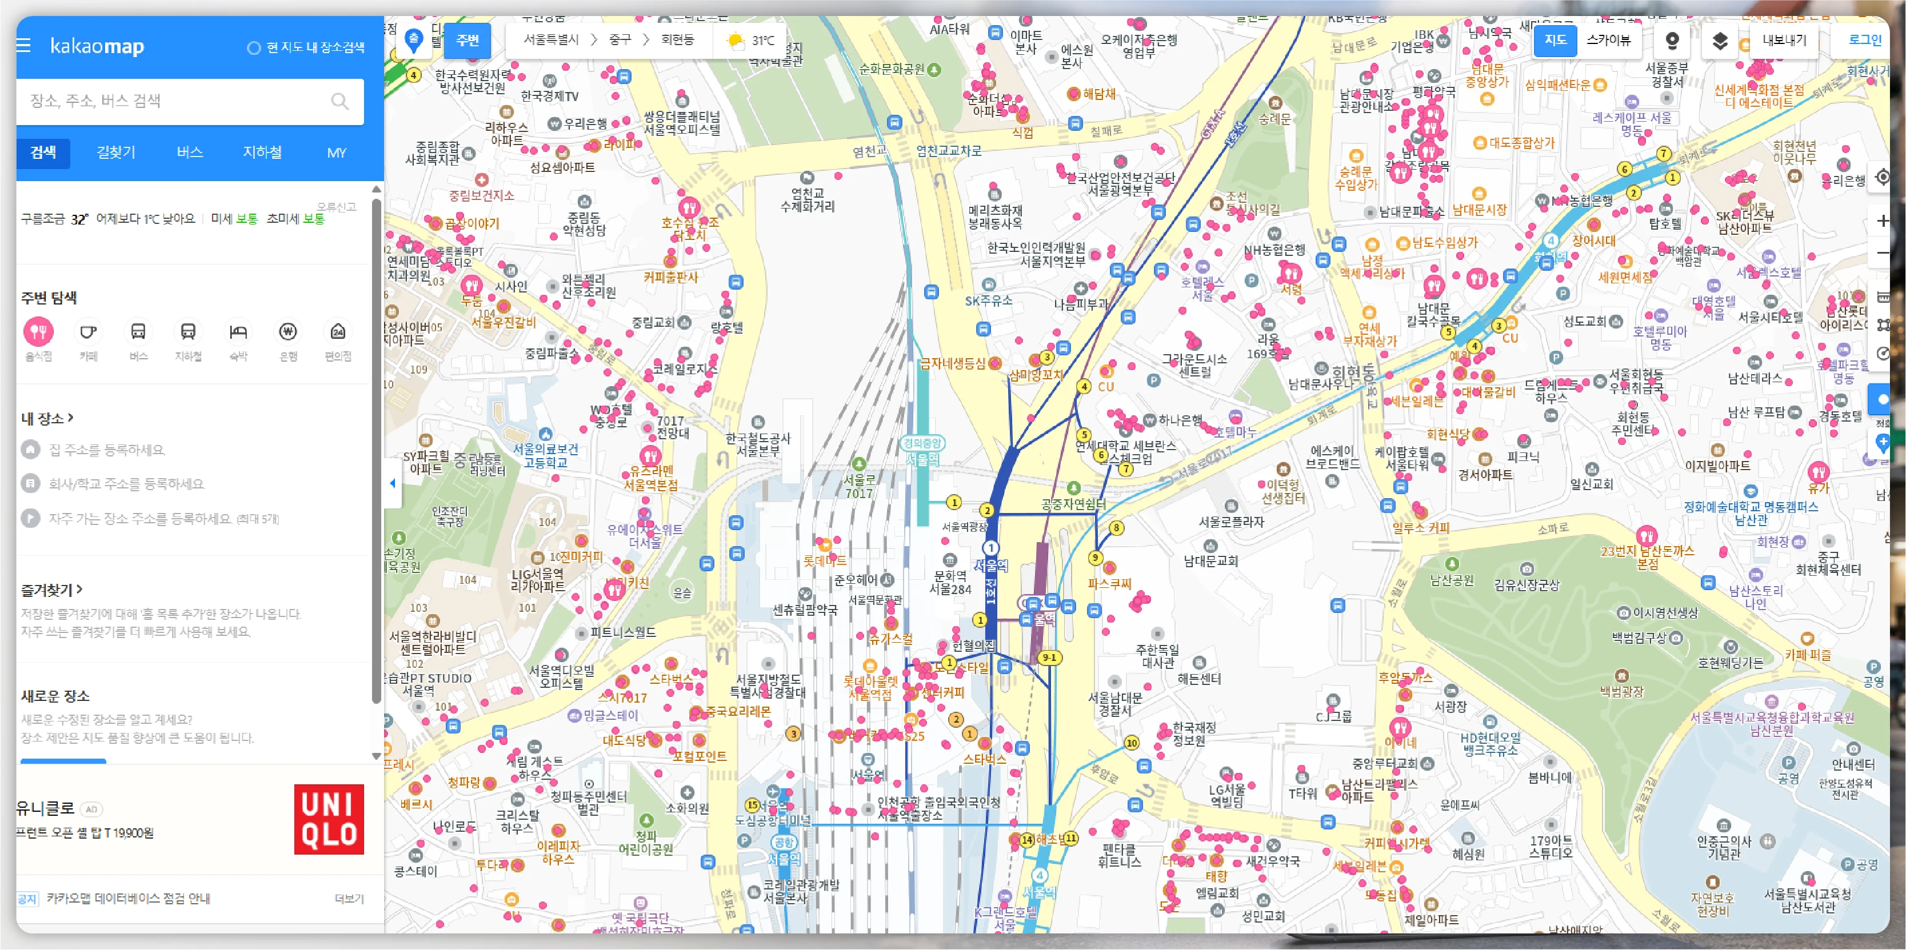Switch the map view to 지도

1555,41
